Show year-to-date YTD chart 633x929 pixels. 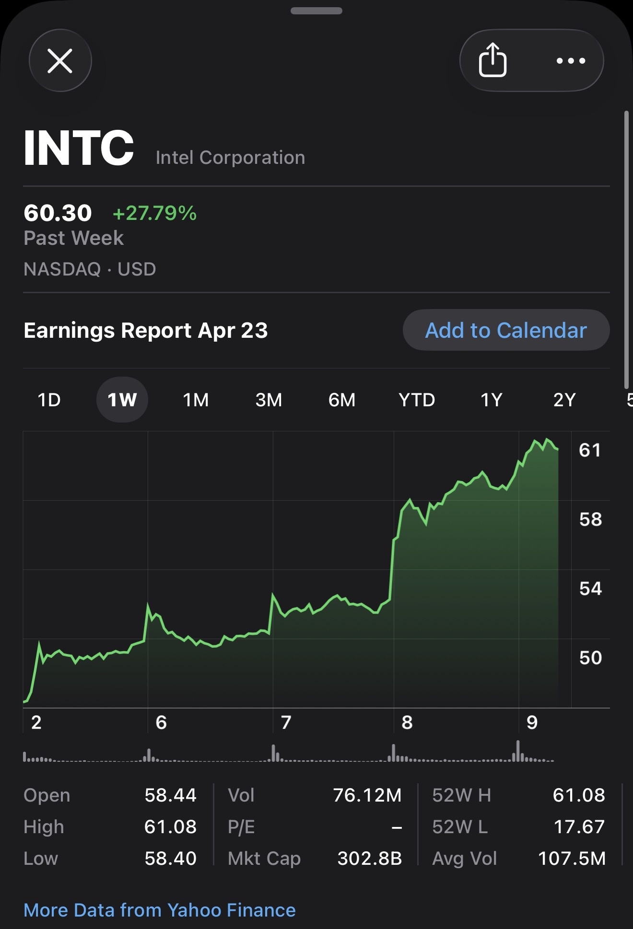[417, 400]
